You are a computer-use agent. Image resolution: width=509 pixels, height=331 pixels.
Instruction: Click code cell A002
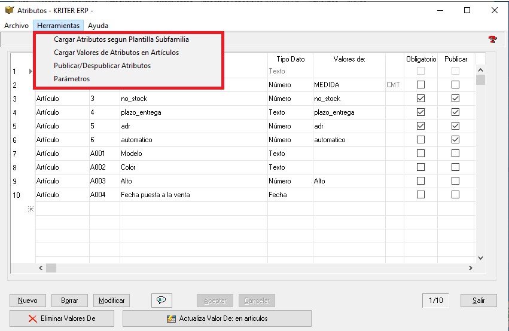tap(105, 167)
